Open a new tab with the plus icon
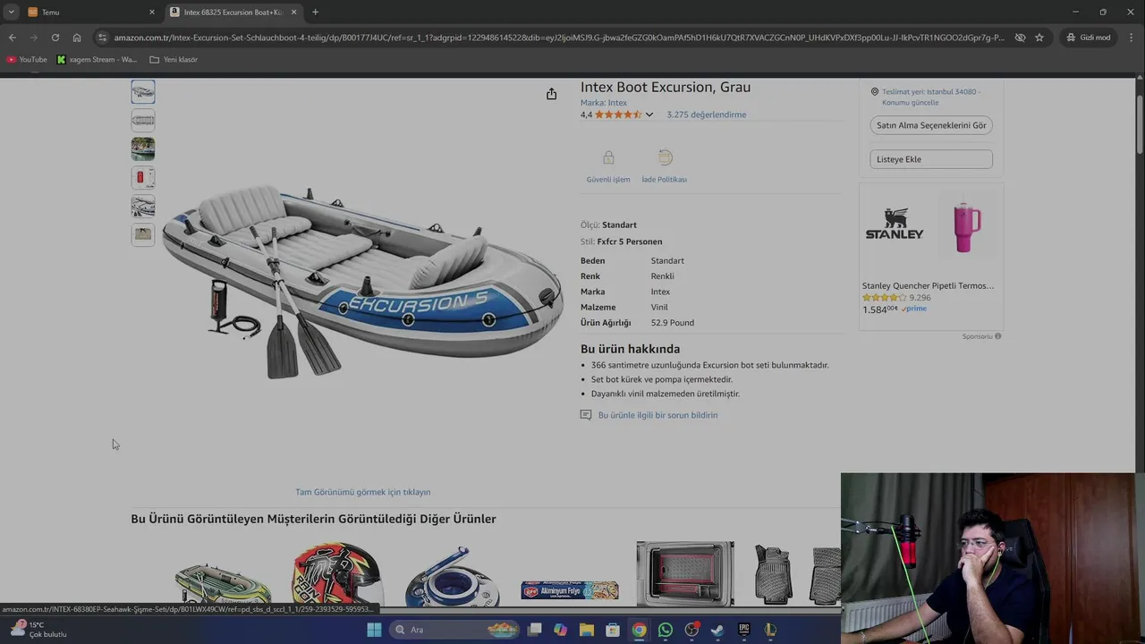1145x644 pixels. [315, 12]
